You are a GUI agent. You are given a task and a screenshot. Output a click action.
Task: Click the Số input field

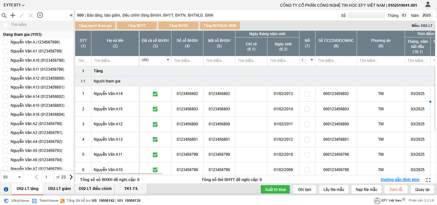[x=366, y=15]
